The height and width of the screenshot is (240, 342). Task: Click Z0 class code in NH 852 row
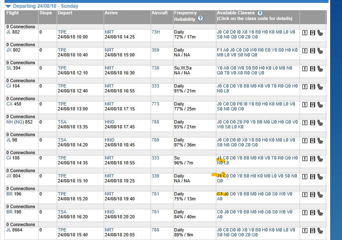(x=240, y=122)
